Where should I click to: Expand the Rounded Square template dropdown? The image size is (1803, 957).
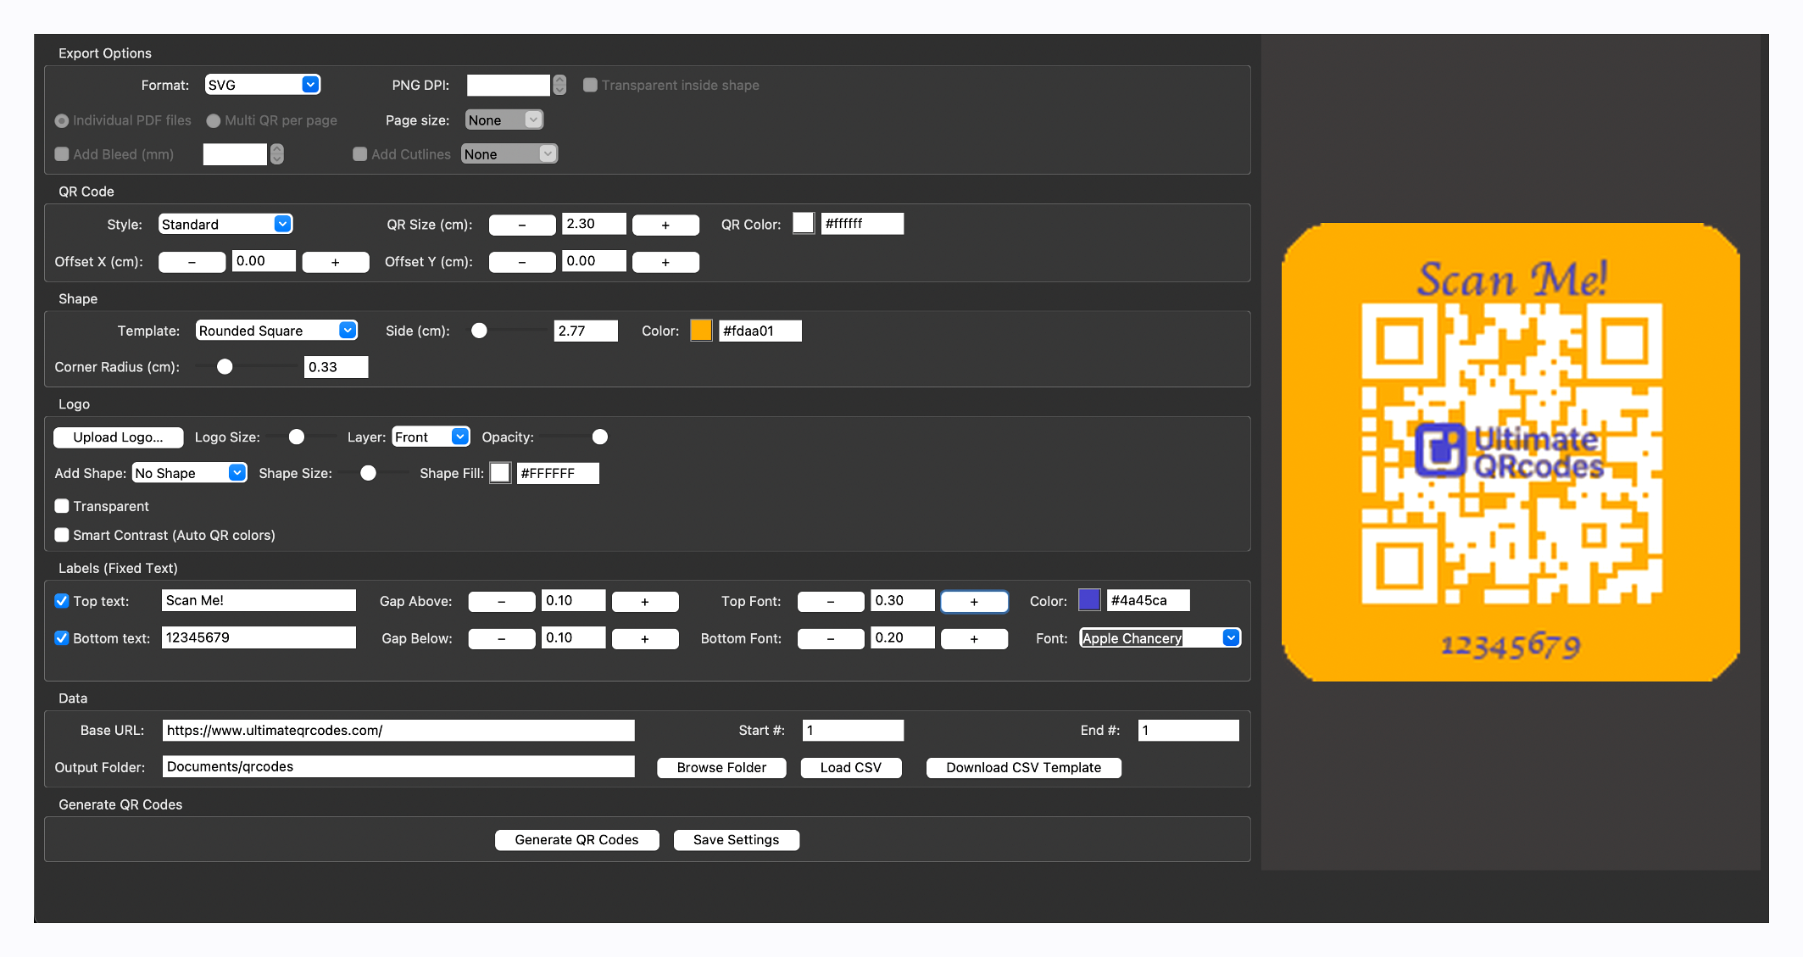[x=276, y=331]
